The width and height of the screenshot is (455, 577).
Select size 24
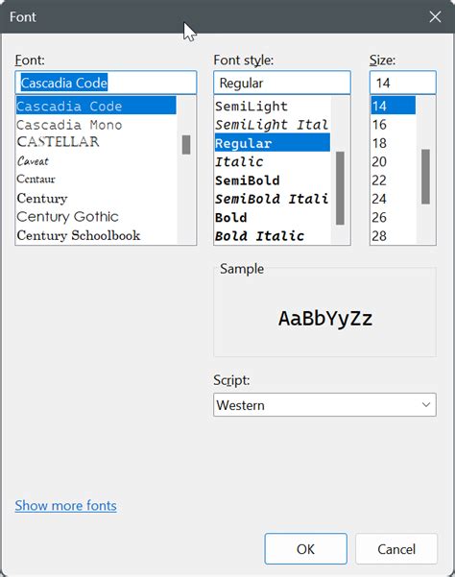pos(393,199)
